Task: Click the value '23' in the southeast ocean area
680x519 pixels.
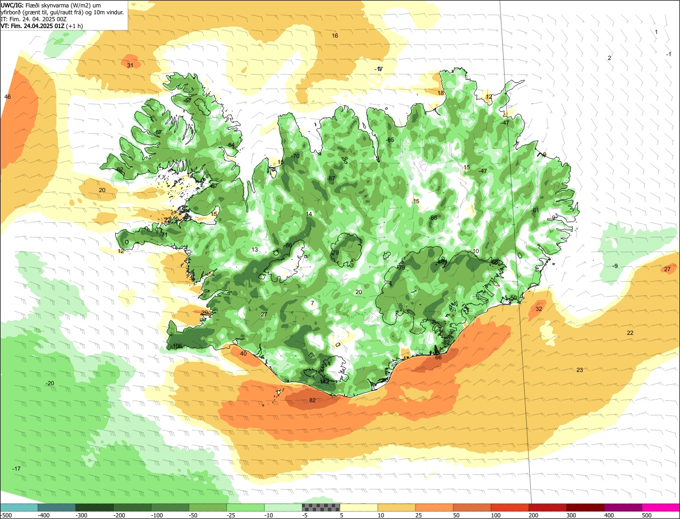Action: pos(580,370)
